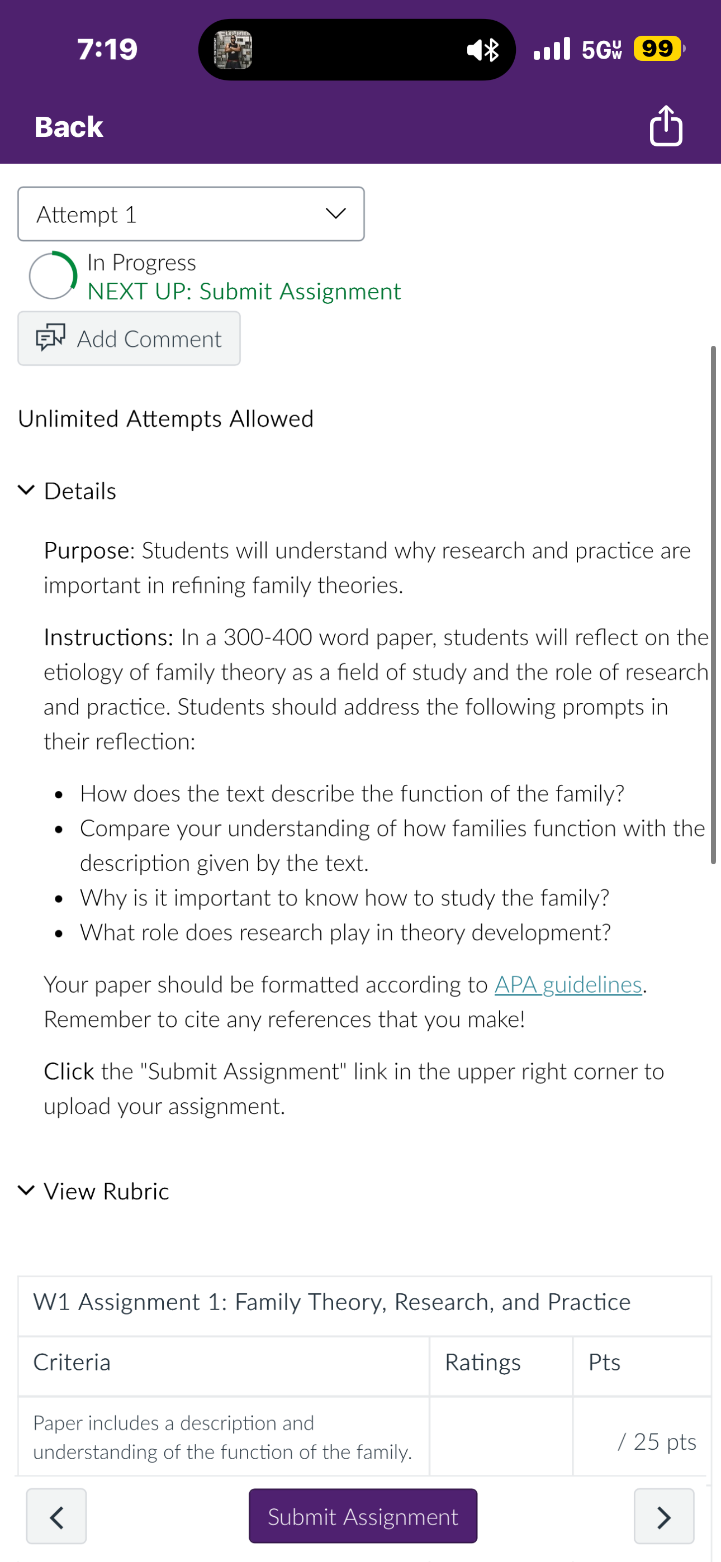Tap the battery indicator showing 99
This screenshot has height=1562, width=721.
point(659,49)
